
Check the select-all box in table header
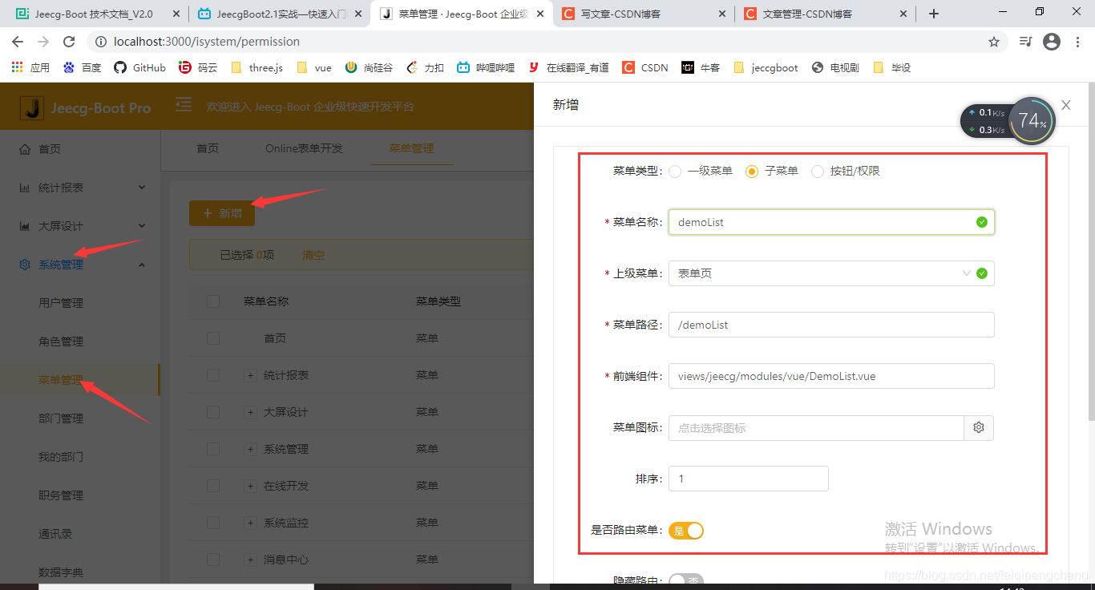[213, 301]
